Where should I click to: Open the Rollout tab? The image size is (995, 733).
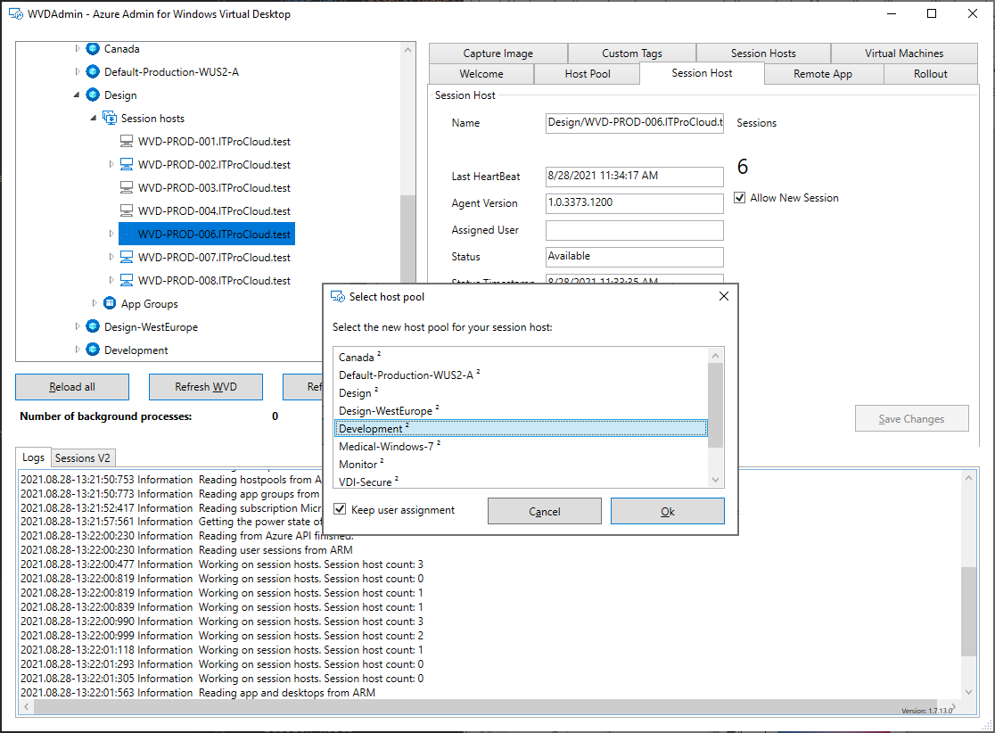[x=931, y=74]
